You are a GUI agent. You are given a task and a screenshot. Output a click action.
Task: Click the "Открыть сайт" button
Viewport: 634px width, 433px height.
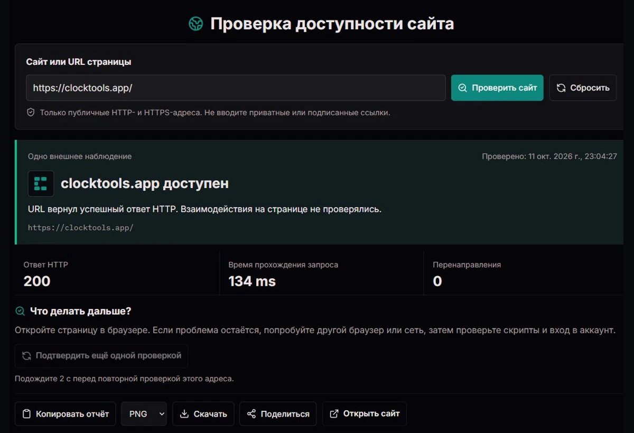coord(365,413)
